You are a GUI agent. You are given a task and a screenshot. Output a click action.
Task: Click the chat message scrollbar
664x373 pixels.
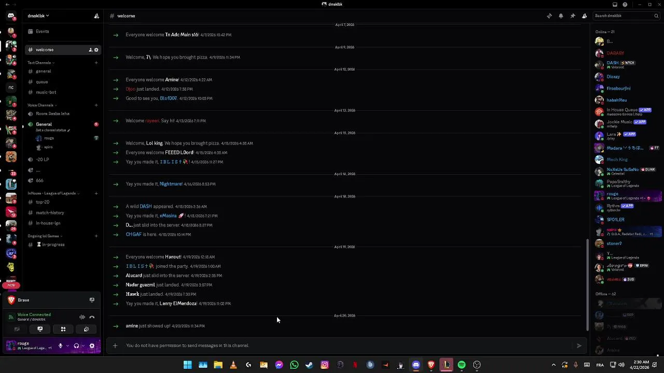coord(587,284)
